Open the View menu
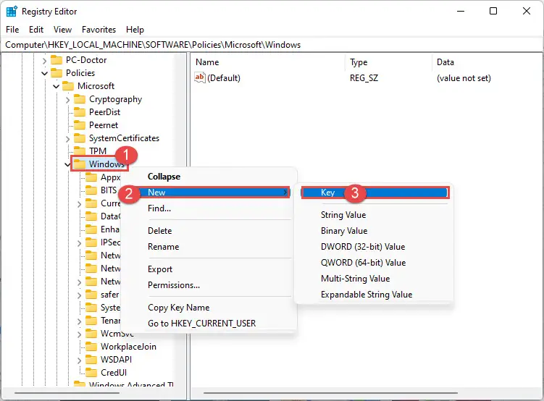This screenshot has height=401, width=544. coord(62,30)
